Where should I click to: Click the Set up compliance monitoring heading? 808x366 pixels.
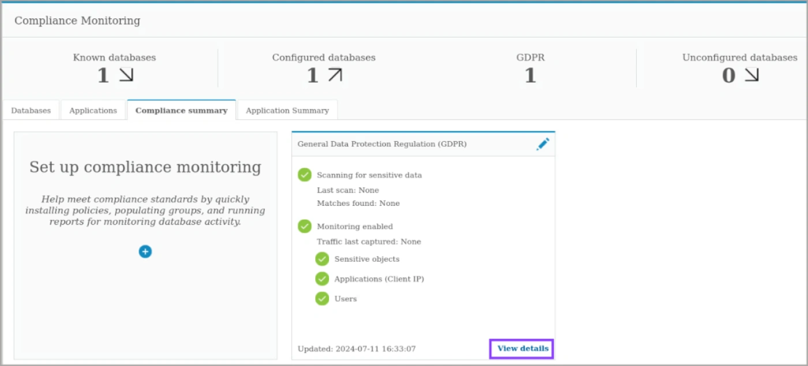145,167
